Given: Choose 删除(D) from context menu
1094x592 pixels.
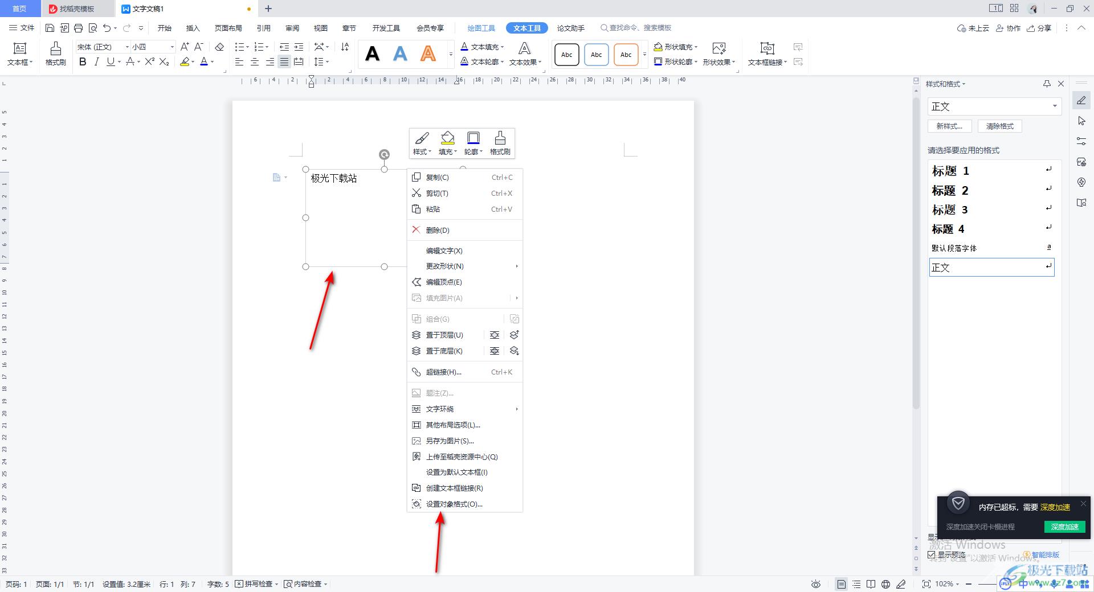Looking at the screenshot, I should (464, 230).
